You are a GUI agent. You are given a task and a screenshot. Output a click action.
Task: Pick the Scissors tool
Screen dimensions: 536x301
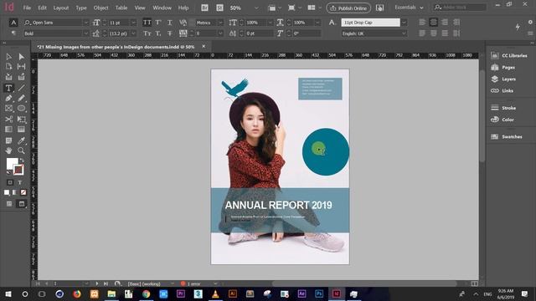click(8, 119)
